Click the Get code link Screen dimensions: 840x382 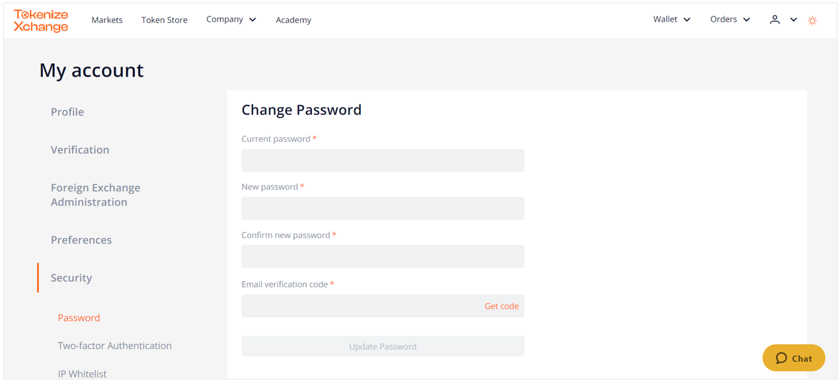tap(502, 306)
